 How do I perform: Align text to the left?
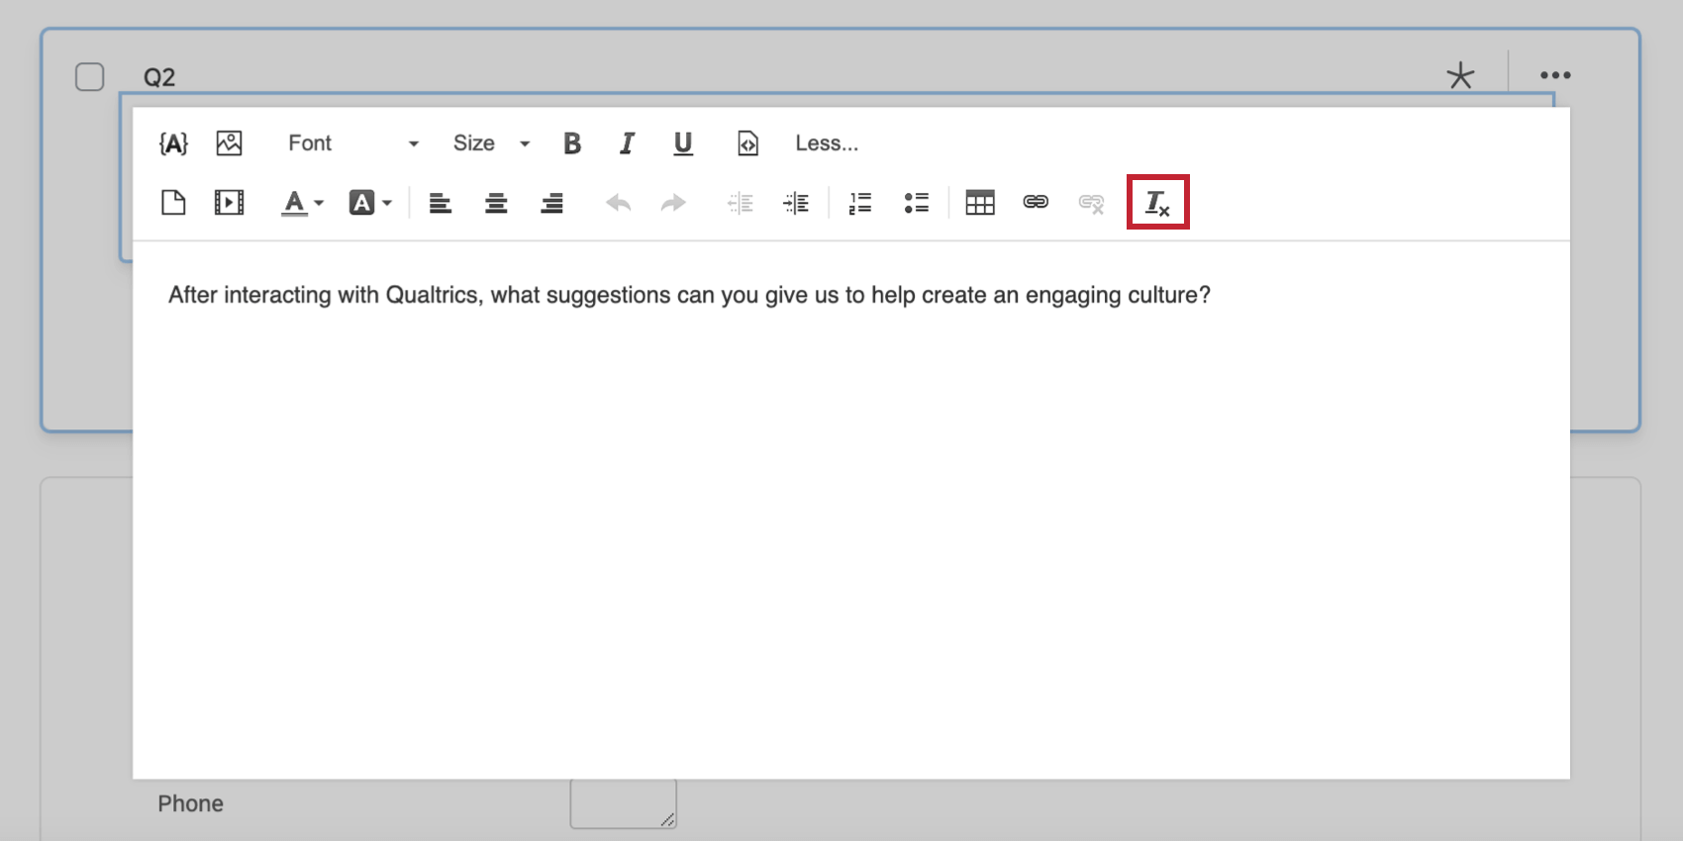(441, 203)
